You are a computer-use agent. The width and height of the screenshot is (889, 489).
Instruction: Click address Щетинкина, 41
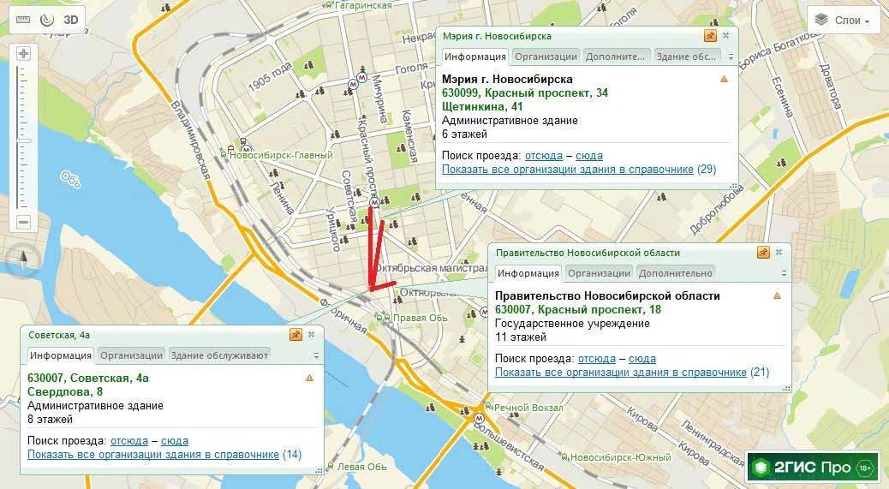(482, 106)
